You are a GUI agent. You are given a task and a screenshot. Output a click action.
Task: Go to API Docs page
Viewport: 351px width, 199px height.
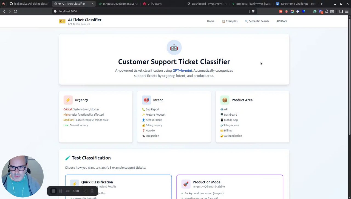tap(282, 21)
